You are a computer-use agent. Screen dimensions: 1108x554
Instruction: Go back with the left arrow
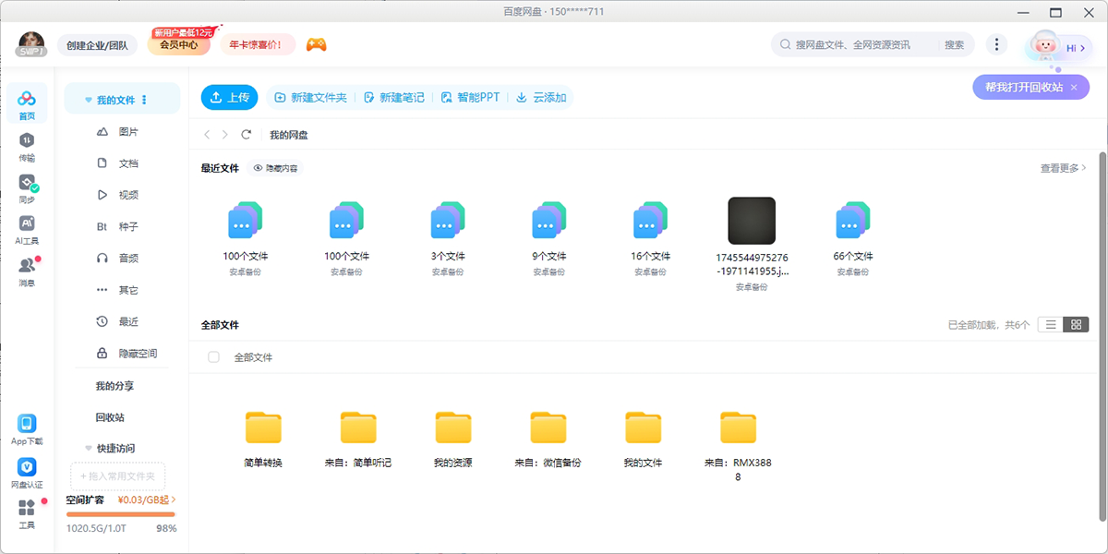tap(208, 135)
